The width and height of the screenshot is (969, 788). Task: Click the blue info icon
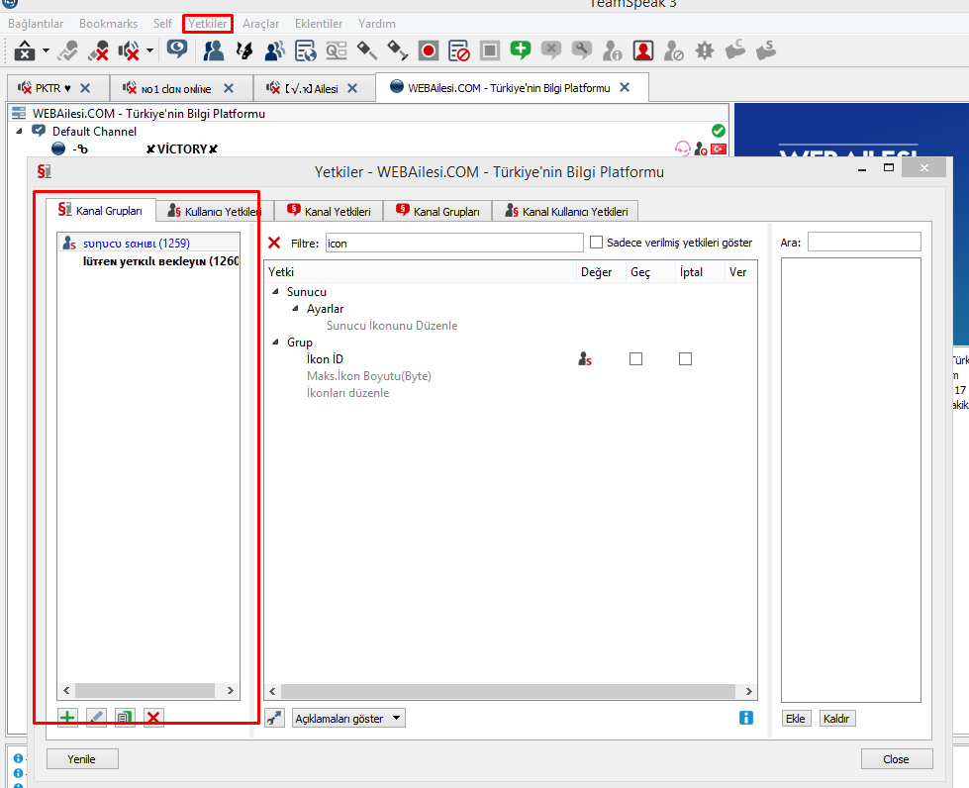click(x=746, y=718)
